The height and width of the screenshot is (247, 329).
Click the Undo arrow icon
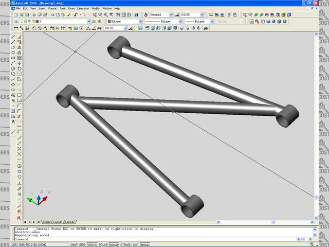[76, 15]
